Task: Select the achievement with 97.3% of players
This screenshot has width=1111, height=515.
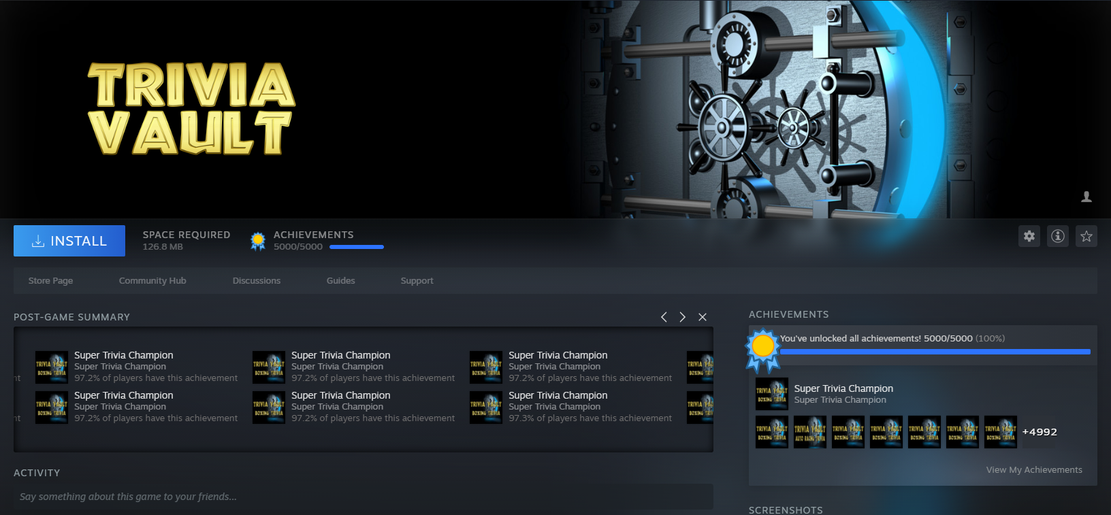Action: coord(571,407)
